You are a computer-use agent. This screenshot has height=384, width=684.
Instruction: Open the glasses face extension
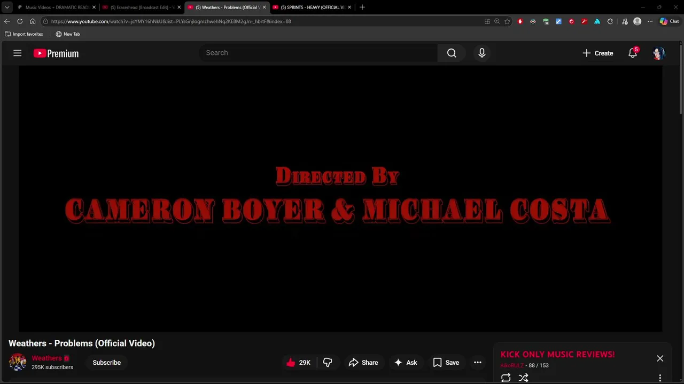[x=533, y=21]
